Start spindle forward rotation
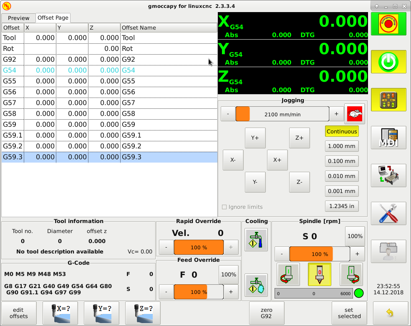The height and width of the screenshot is (326, 411). click(351, 274)
